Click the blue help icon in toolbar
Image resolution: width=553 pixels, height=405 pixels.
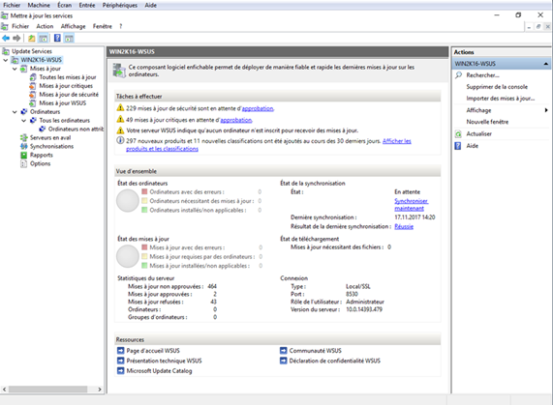click(x=57, y=38)
